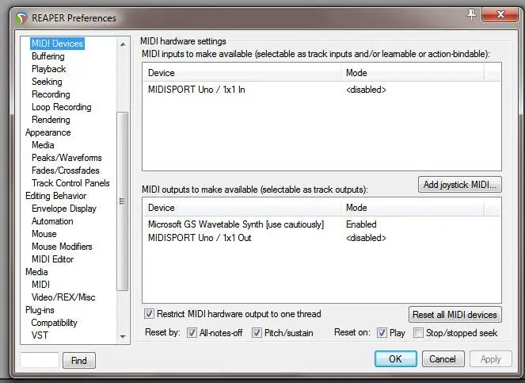This screenshot has width=525, height=383.
Task: Select the Appearance category
Action: point(48,132)
